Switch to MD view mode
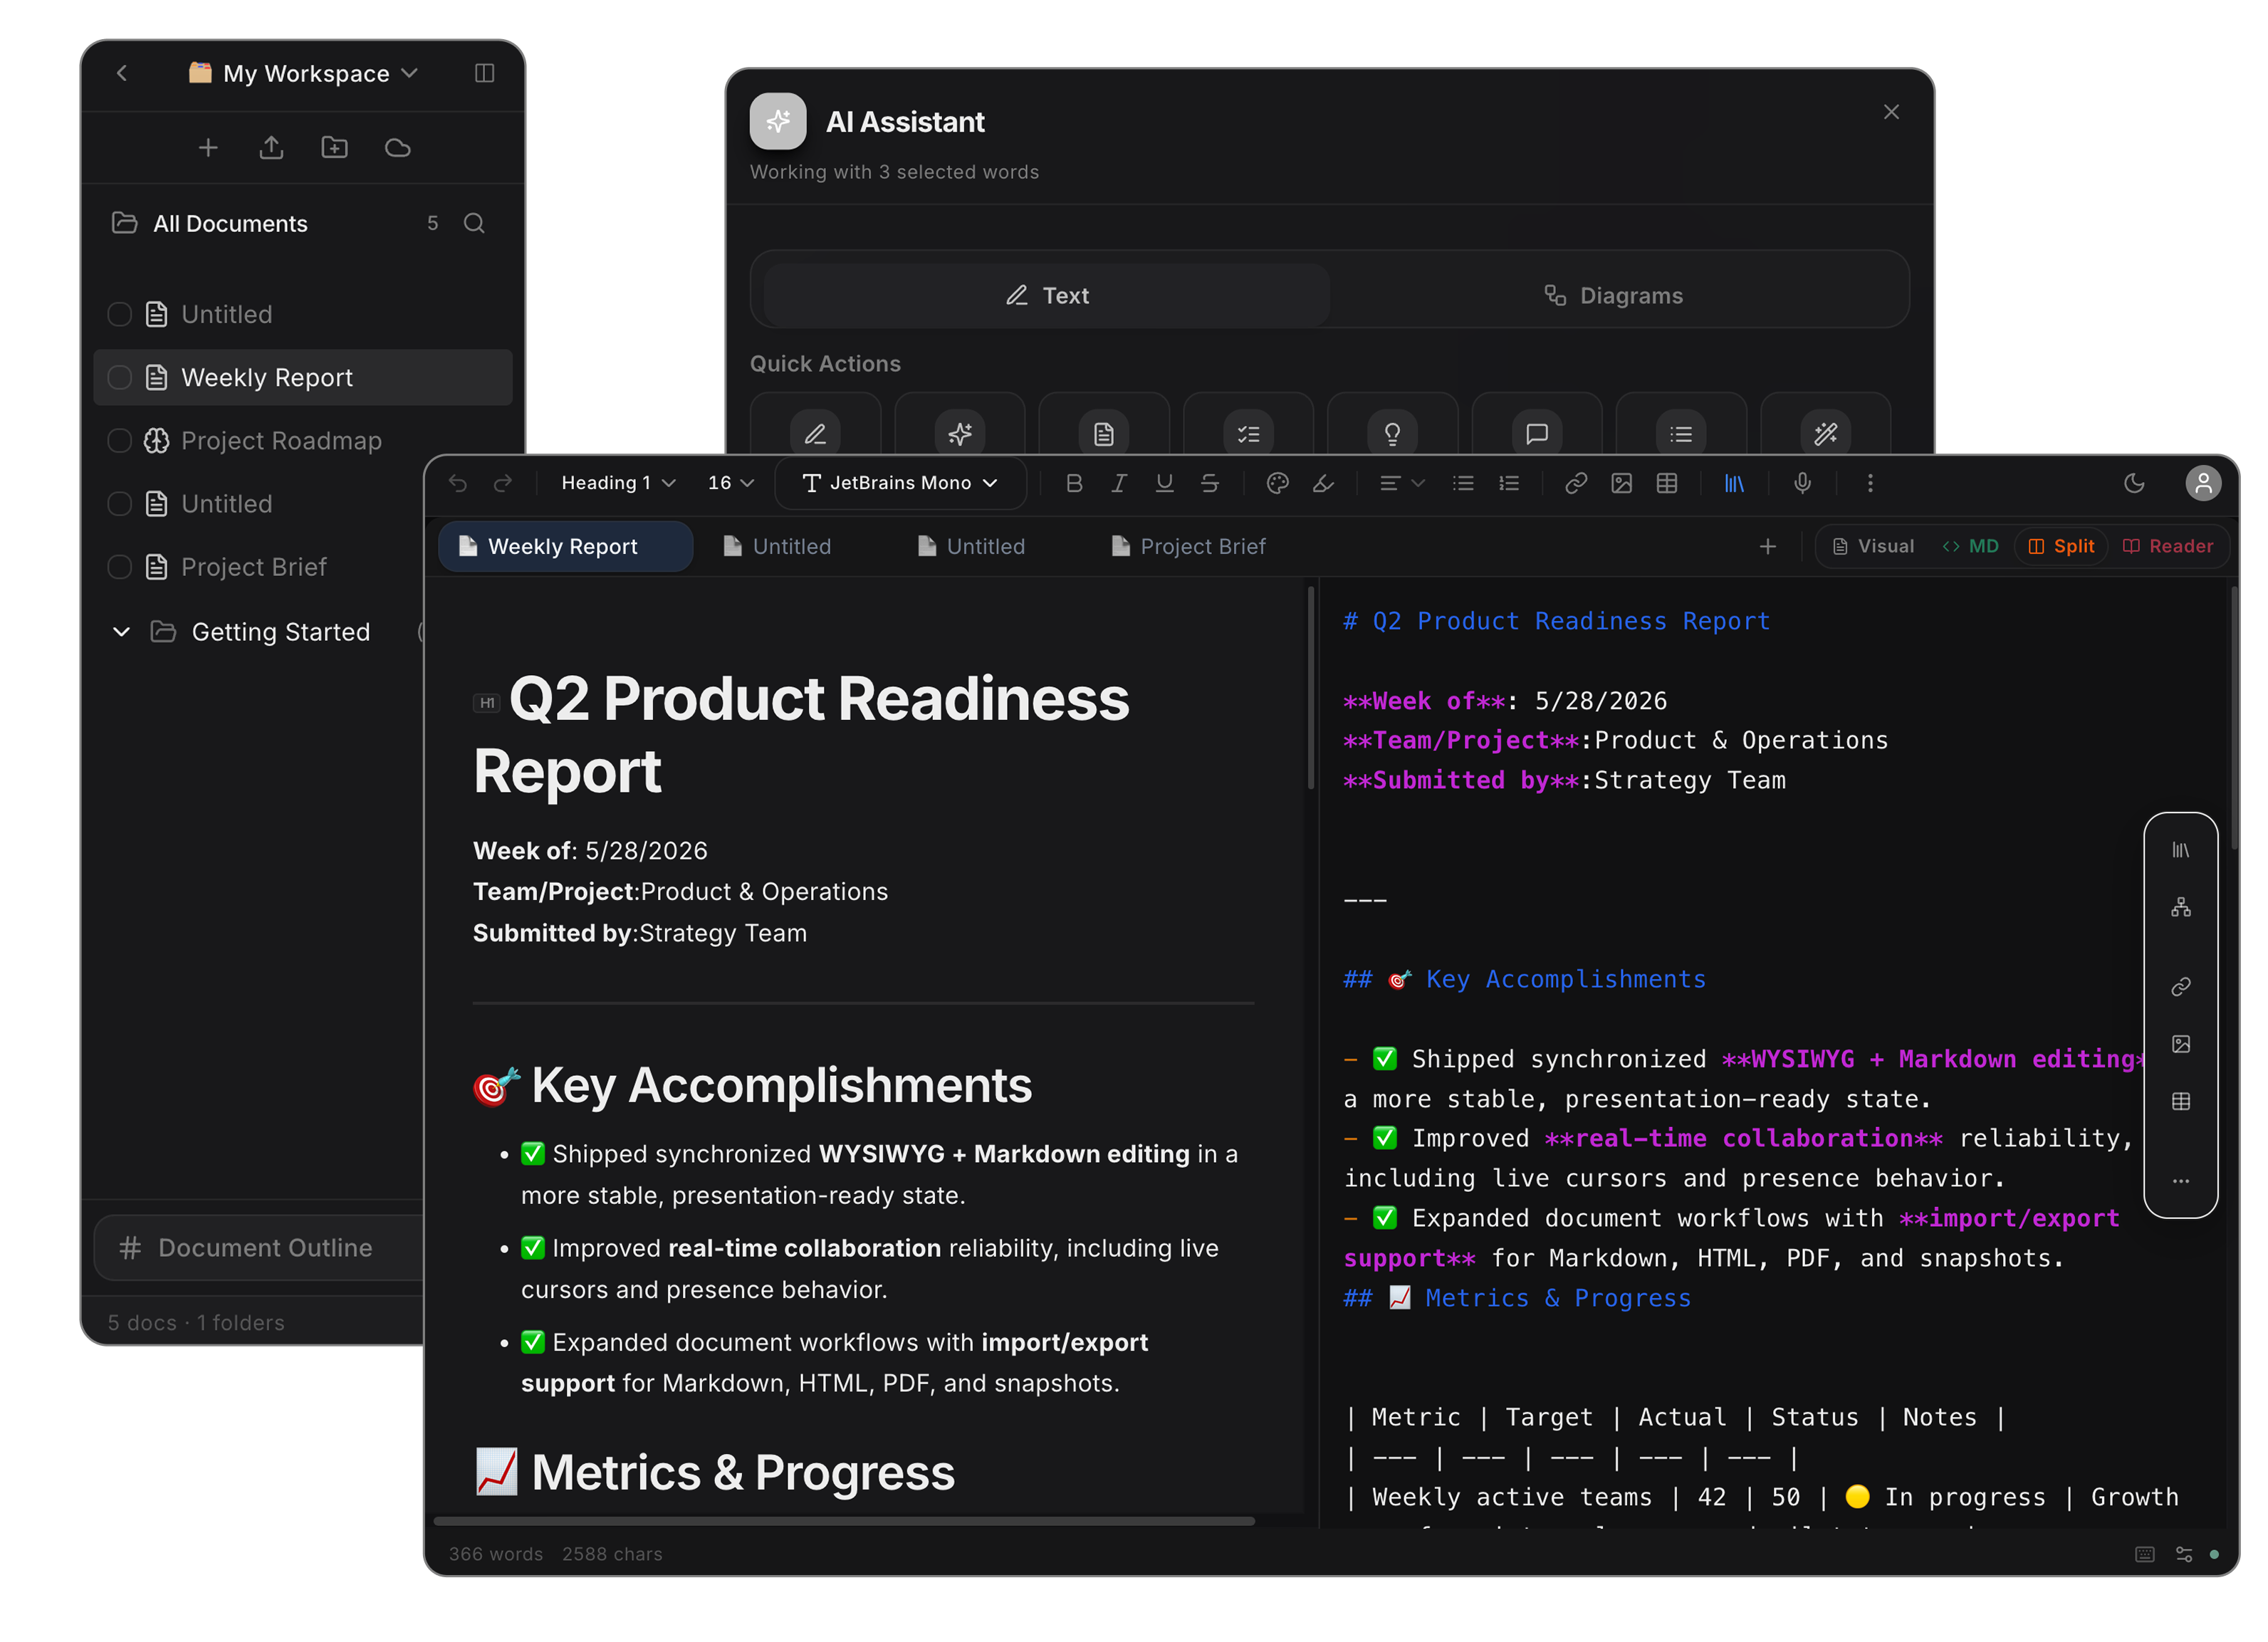 pyautogui.click(x=1970, y=546)
